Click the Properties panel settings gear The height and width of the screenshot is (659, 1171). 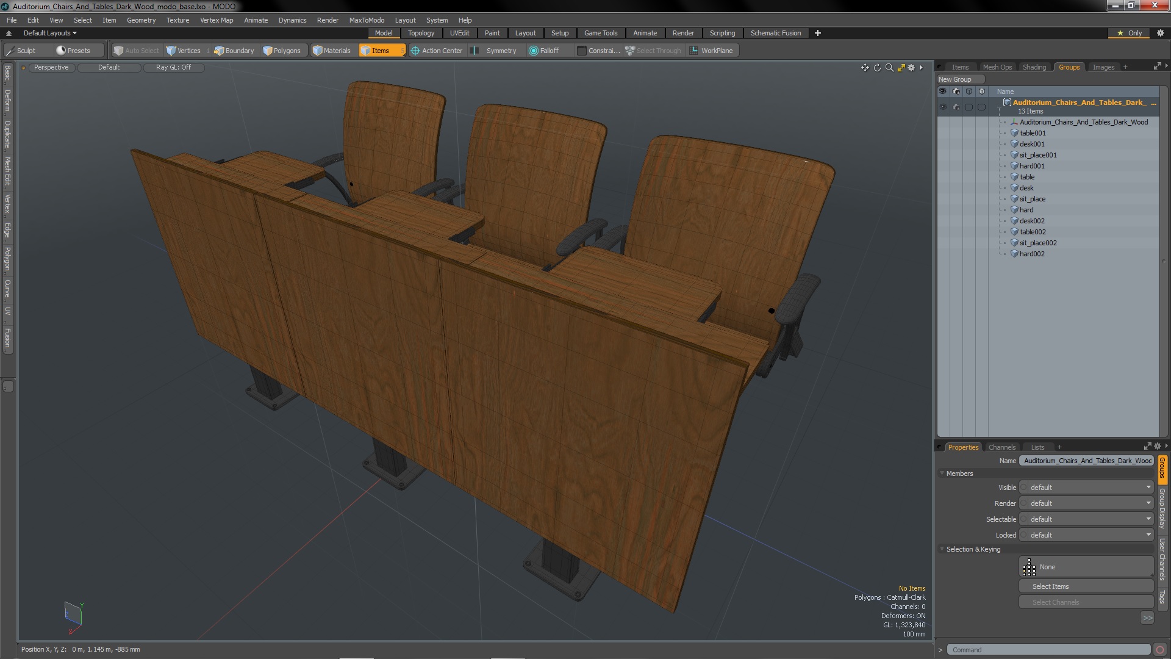(1158, 446)
